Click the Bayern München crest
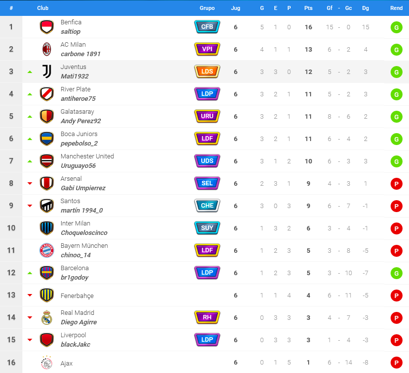Image resolution: width=409 pixels, height=373 pixels. pyautogui.click(x=47, y=250)
